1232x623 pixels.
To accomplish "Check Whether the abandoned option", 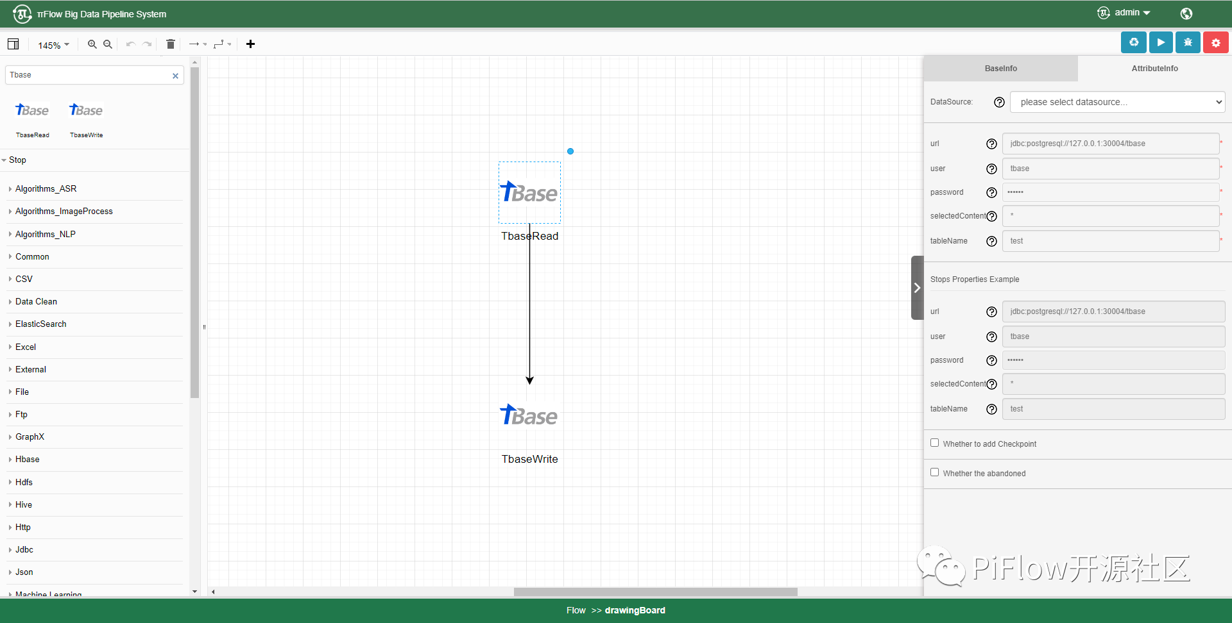I will [934, 472].
